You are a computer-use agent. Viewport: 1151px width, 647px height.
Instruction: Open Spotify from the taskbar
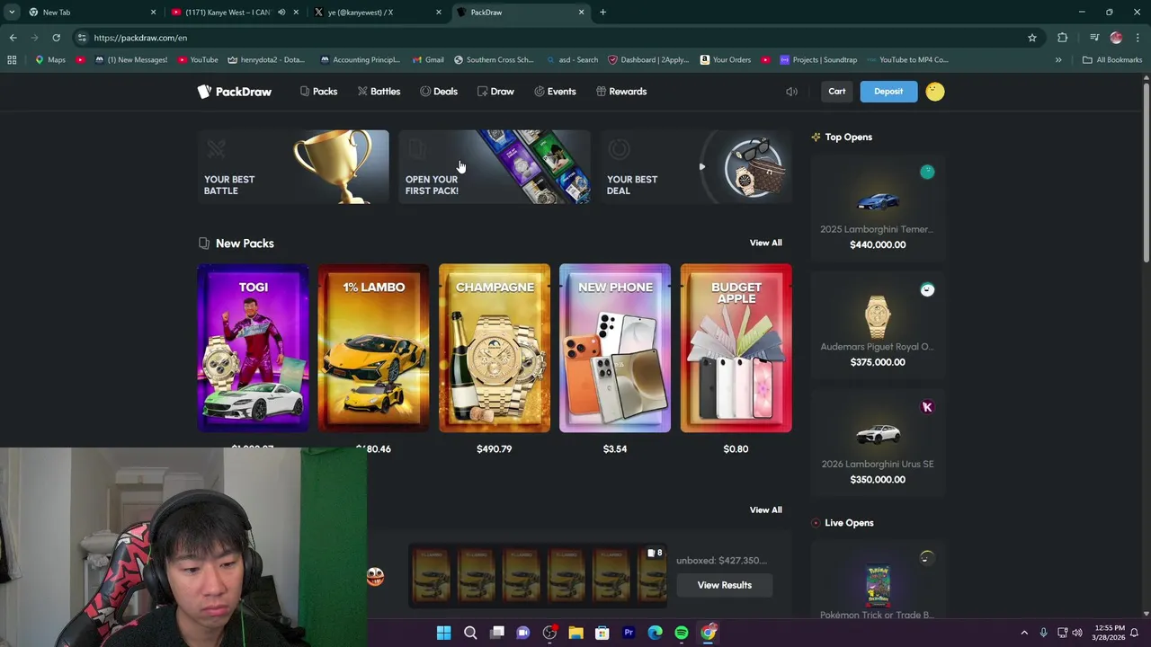[682, 633]
